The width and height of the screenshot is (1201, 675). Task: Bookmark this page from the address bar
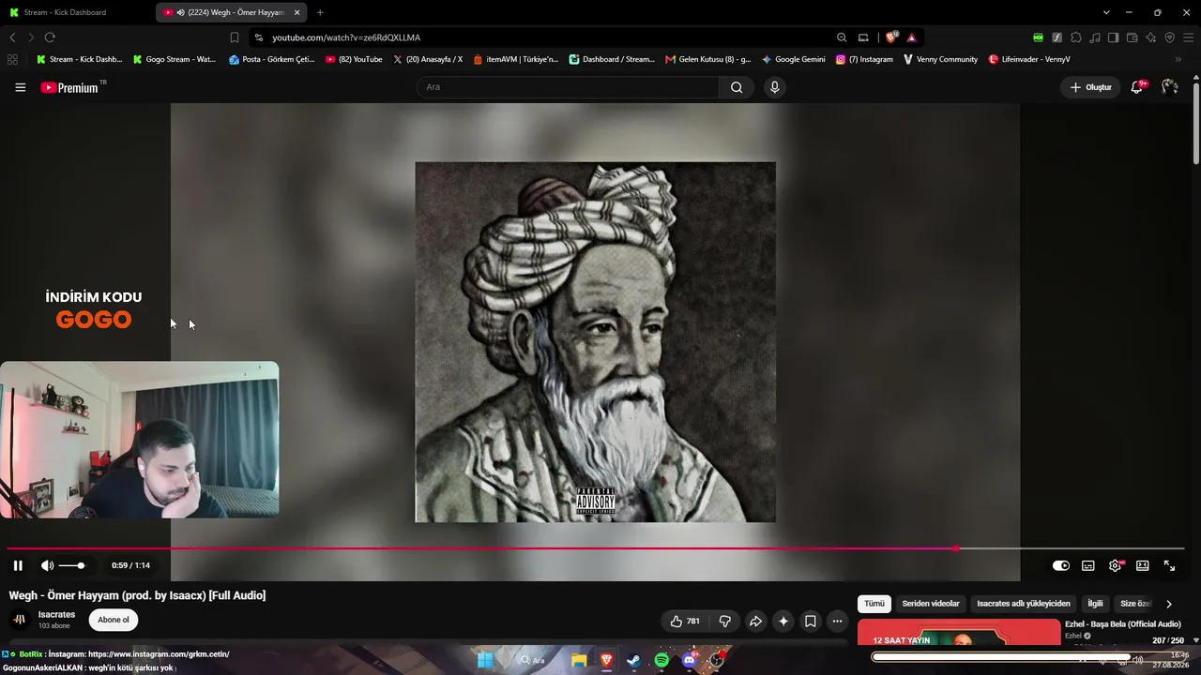pos(235,37)
